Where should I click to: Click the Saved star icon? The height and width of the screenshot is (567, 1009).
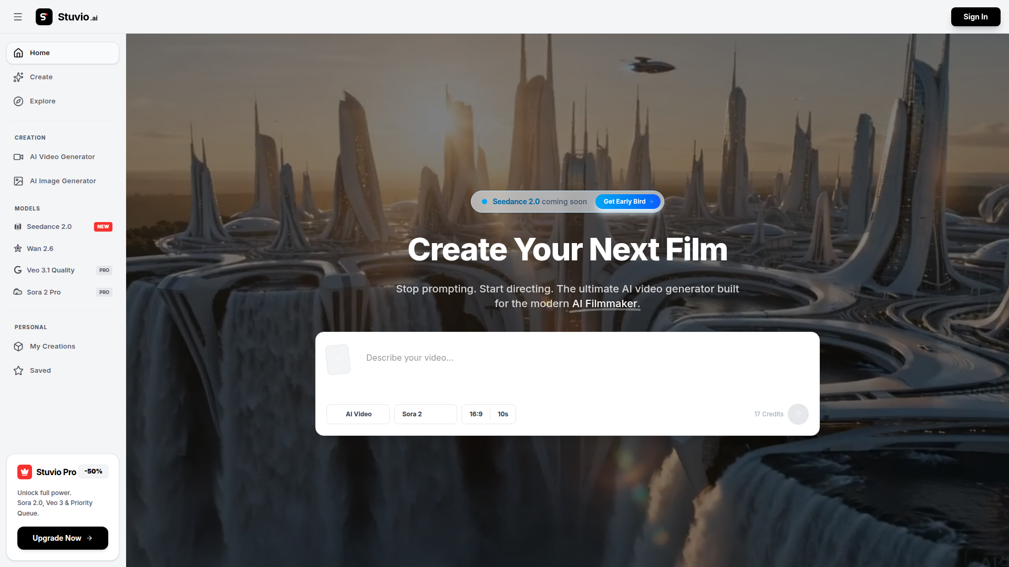pyautogui.click(x=18, y=371)
